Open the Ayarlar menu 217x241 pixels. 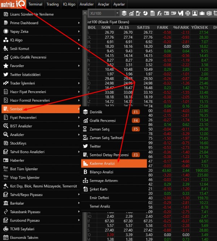tap(119, 4)
